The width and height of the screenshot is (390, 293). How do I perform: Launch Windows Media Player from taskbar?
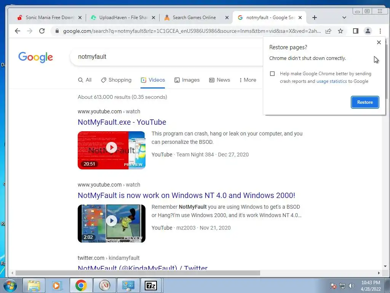click(57, 285)
